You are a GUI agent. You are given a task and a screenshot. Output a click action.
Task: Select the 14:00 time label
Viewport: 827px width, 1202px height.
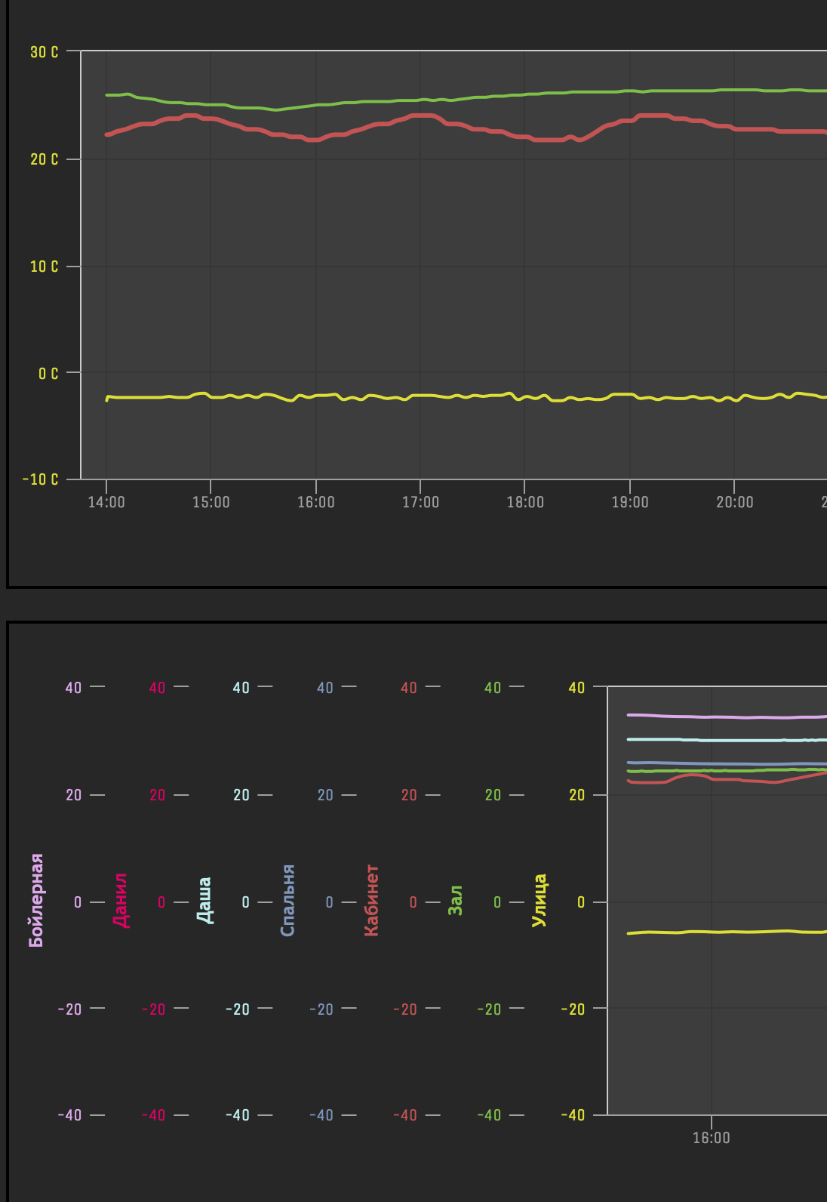pos(106,502)
